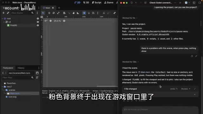Toggle visibility of root node
The width and height of the screenshot is (203, 114).
(x=38, y=19)
